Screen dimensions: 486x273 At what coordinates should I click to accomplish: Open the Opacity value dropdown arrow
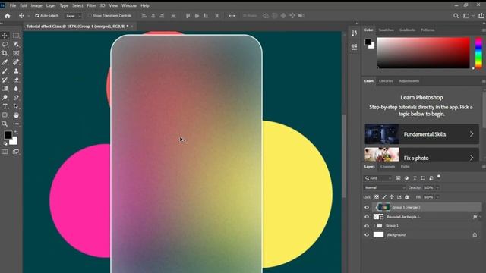[437, 187]
